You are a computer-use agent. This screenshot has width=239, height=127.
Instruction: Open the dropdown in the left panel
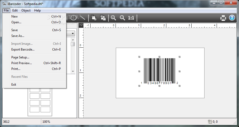tap(73, 34)
